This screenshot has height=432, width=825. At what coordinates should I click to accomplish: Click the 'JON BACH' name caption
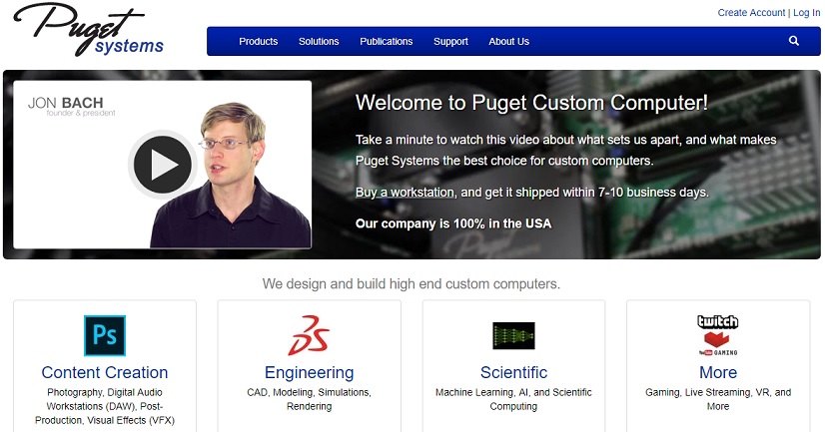(x=65, y=103)
